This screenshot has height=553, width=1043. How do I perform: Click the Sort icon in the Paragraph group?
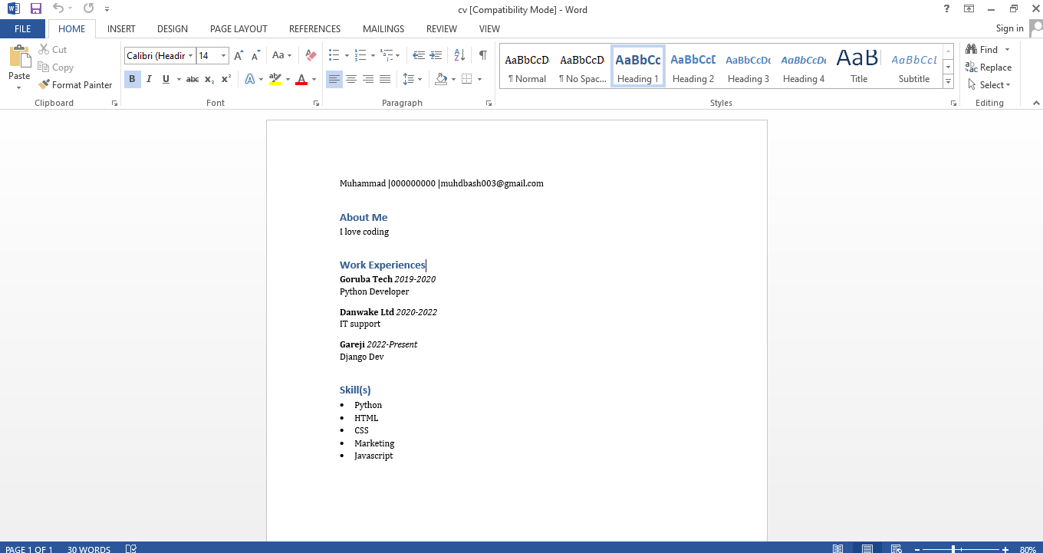click(x=459, y=55)
